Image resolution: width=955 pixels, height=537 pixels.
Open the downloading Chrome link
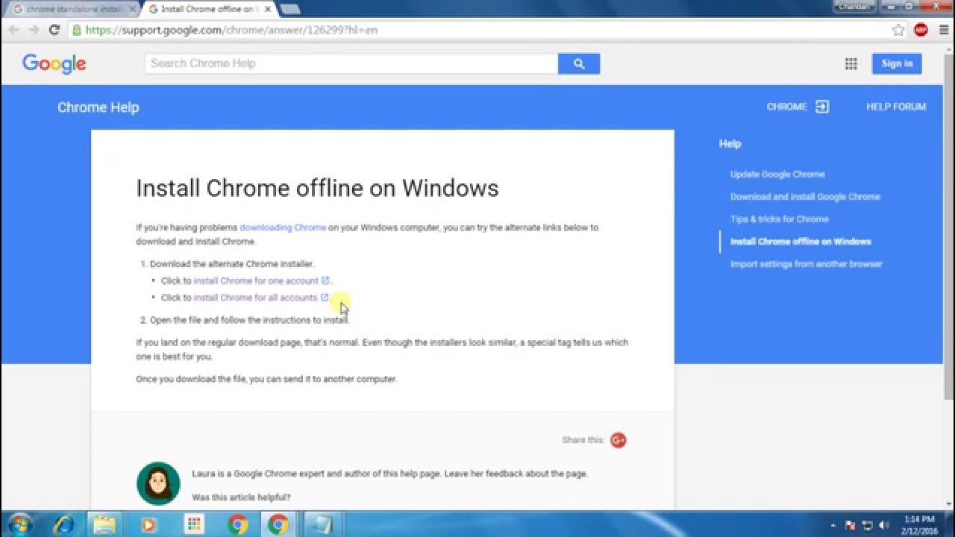coord(283,227)
